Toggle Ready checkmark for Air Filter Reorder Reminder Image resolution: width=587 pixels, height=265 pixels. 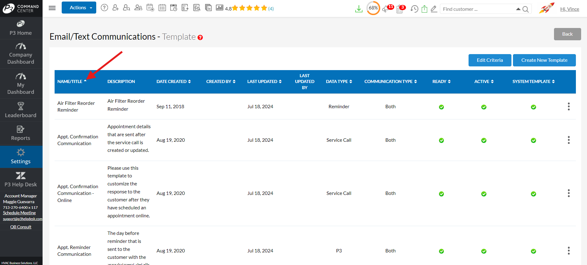tap(441, 107)
